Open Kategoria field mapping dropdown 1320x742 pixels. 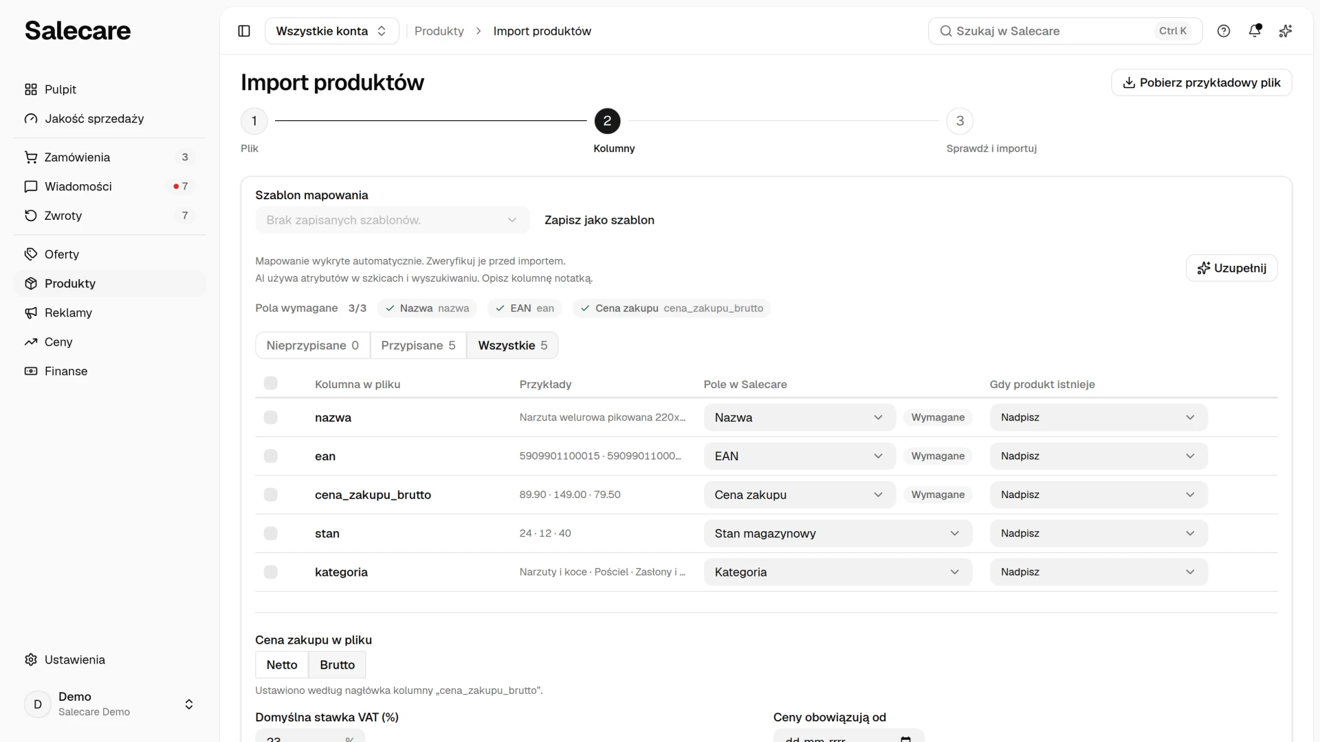tap(838, 572)
